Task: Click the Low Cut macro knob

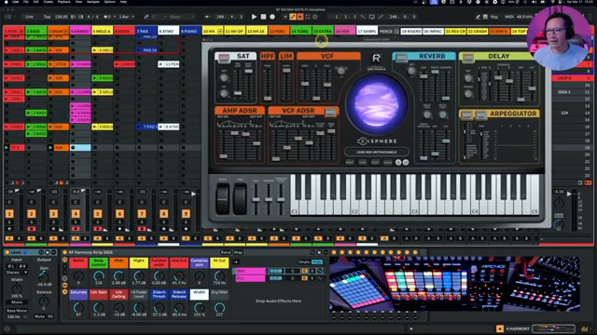Action: [179, 275]
